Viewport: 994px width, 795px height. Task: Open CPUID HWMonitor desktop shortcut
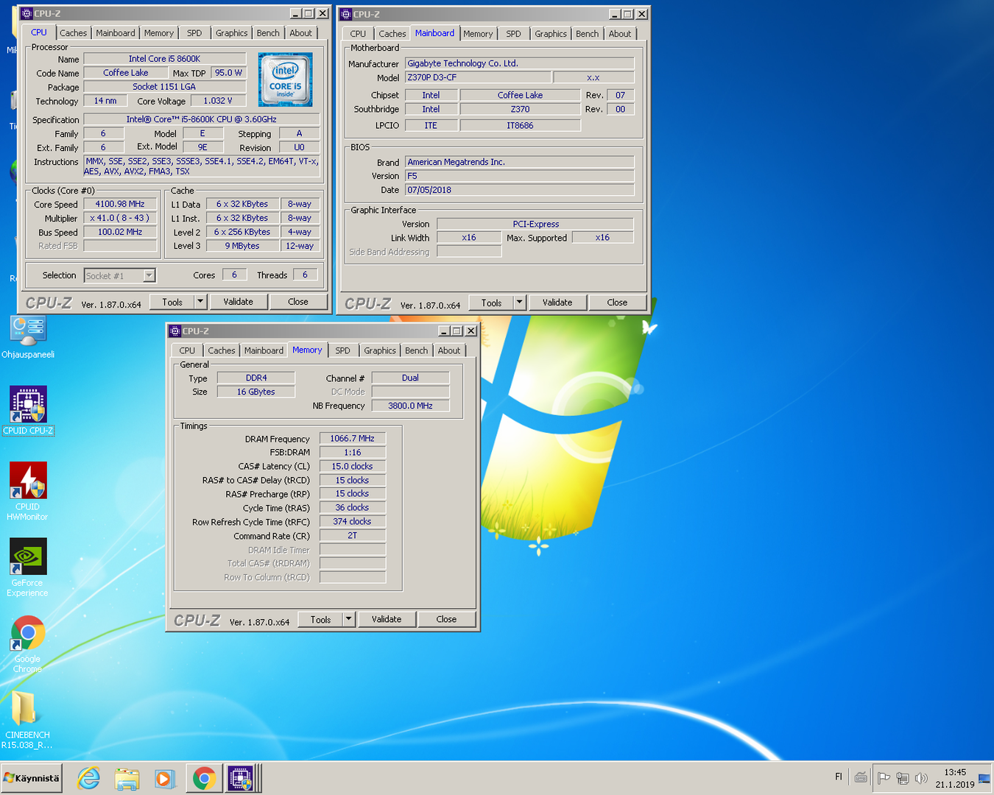pyautogui.click(x=28, y=491)
